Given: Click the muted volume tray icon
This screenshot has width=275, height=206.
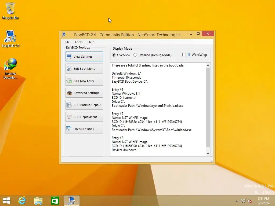Looking at the screenshot, I should coord(249,201).
